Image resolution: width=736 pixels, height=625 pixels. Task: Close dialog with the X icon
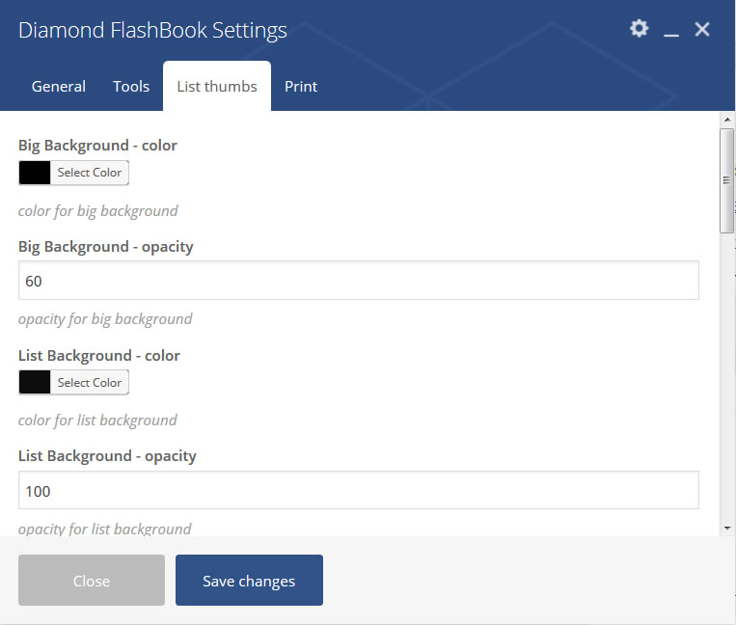tap(702, 29)
